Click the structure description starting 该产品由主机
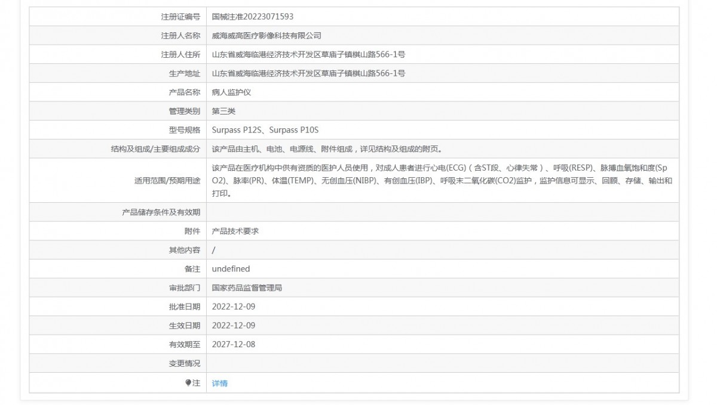This screenshot has height=405, width=717. click(327, 149)
